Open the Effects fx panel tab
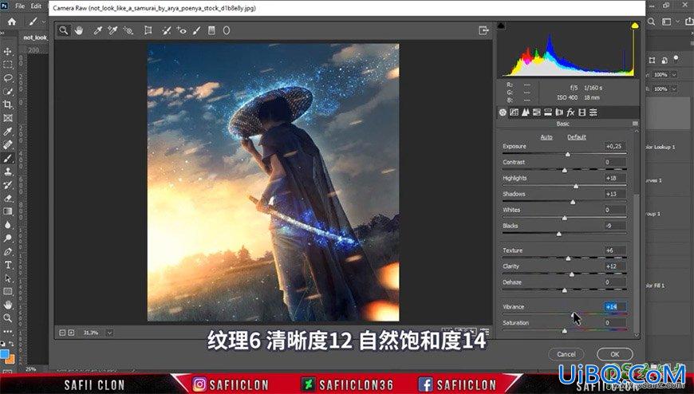The image size is (694, 394). (570, 112)
